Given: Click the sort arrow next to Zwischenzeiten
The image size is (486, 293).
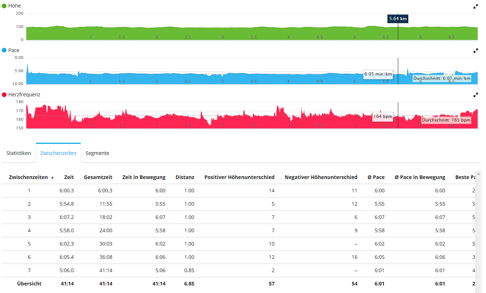Looking at the screenshot, I should [x=53, y=178].
